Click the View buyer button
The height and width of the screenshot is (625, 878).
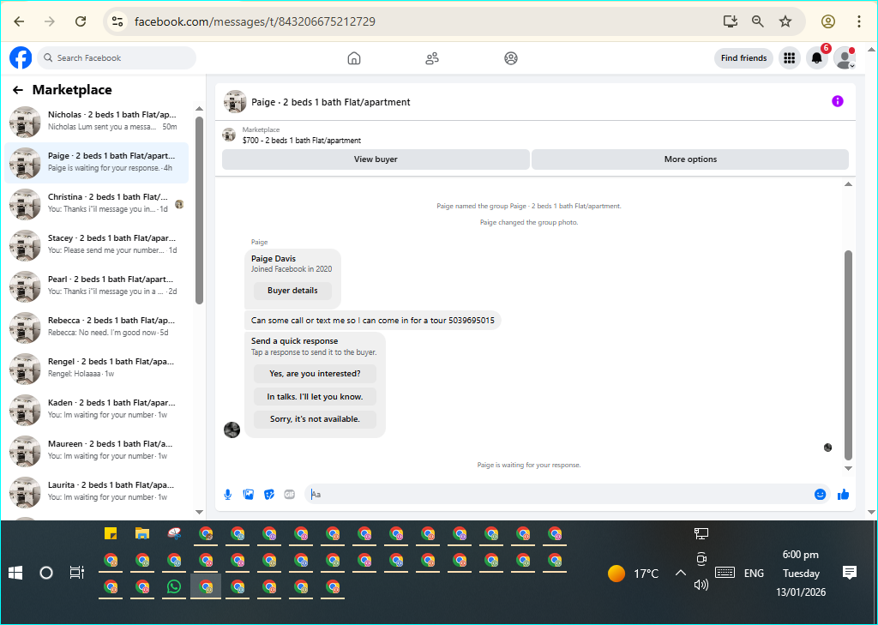[x=376, y=159]
